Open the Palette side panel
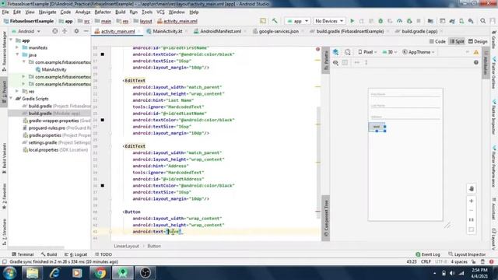 click(x=326, y=61)
